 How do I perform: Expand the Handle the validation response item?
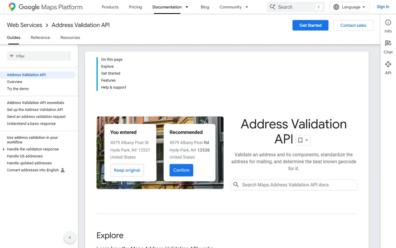[4, 149]
